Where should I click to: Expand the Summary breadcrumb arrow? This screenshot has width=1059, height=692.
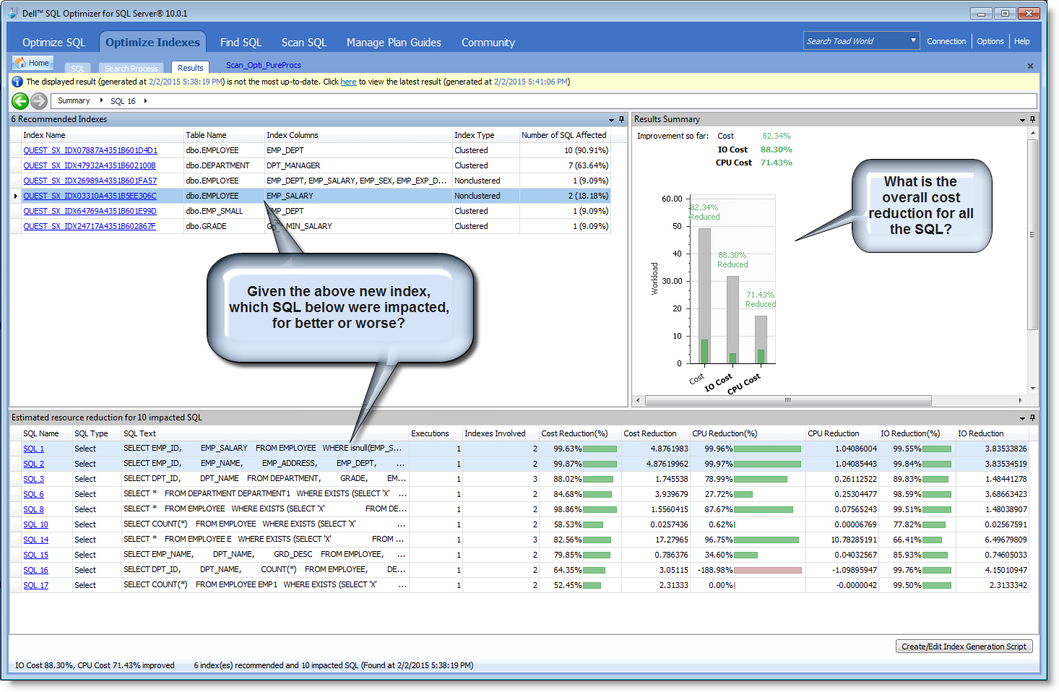click(101, 100)
